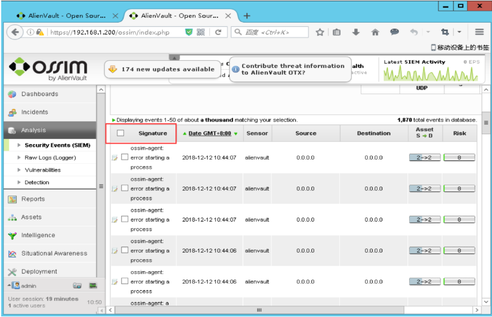Open site information icon in address bar
Screen dimensions: 492x317
pyautogui.click(x=30, y=32)
